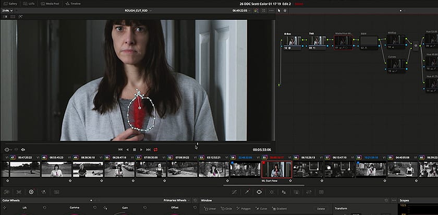Open the viewer overlay mode dropdown
The width and height of the screenshot is (438, 215).
8,150
